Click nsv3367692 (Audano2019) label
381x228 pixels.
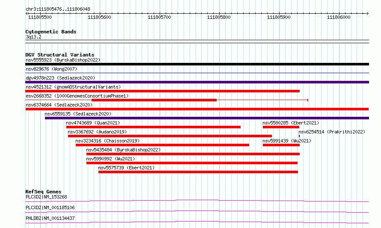tap(97, 132)
